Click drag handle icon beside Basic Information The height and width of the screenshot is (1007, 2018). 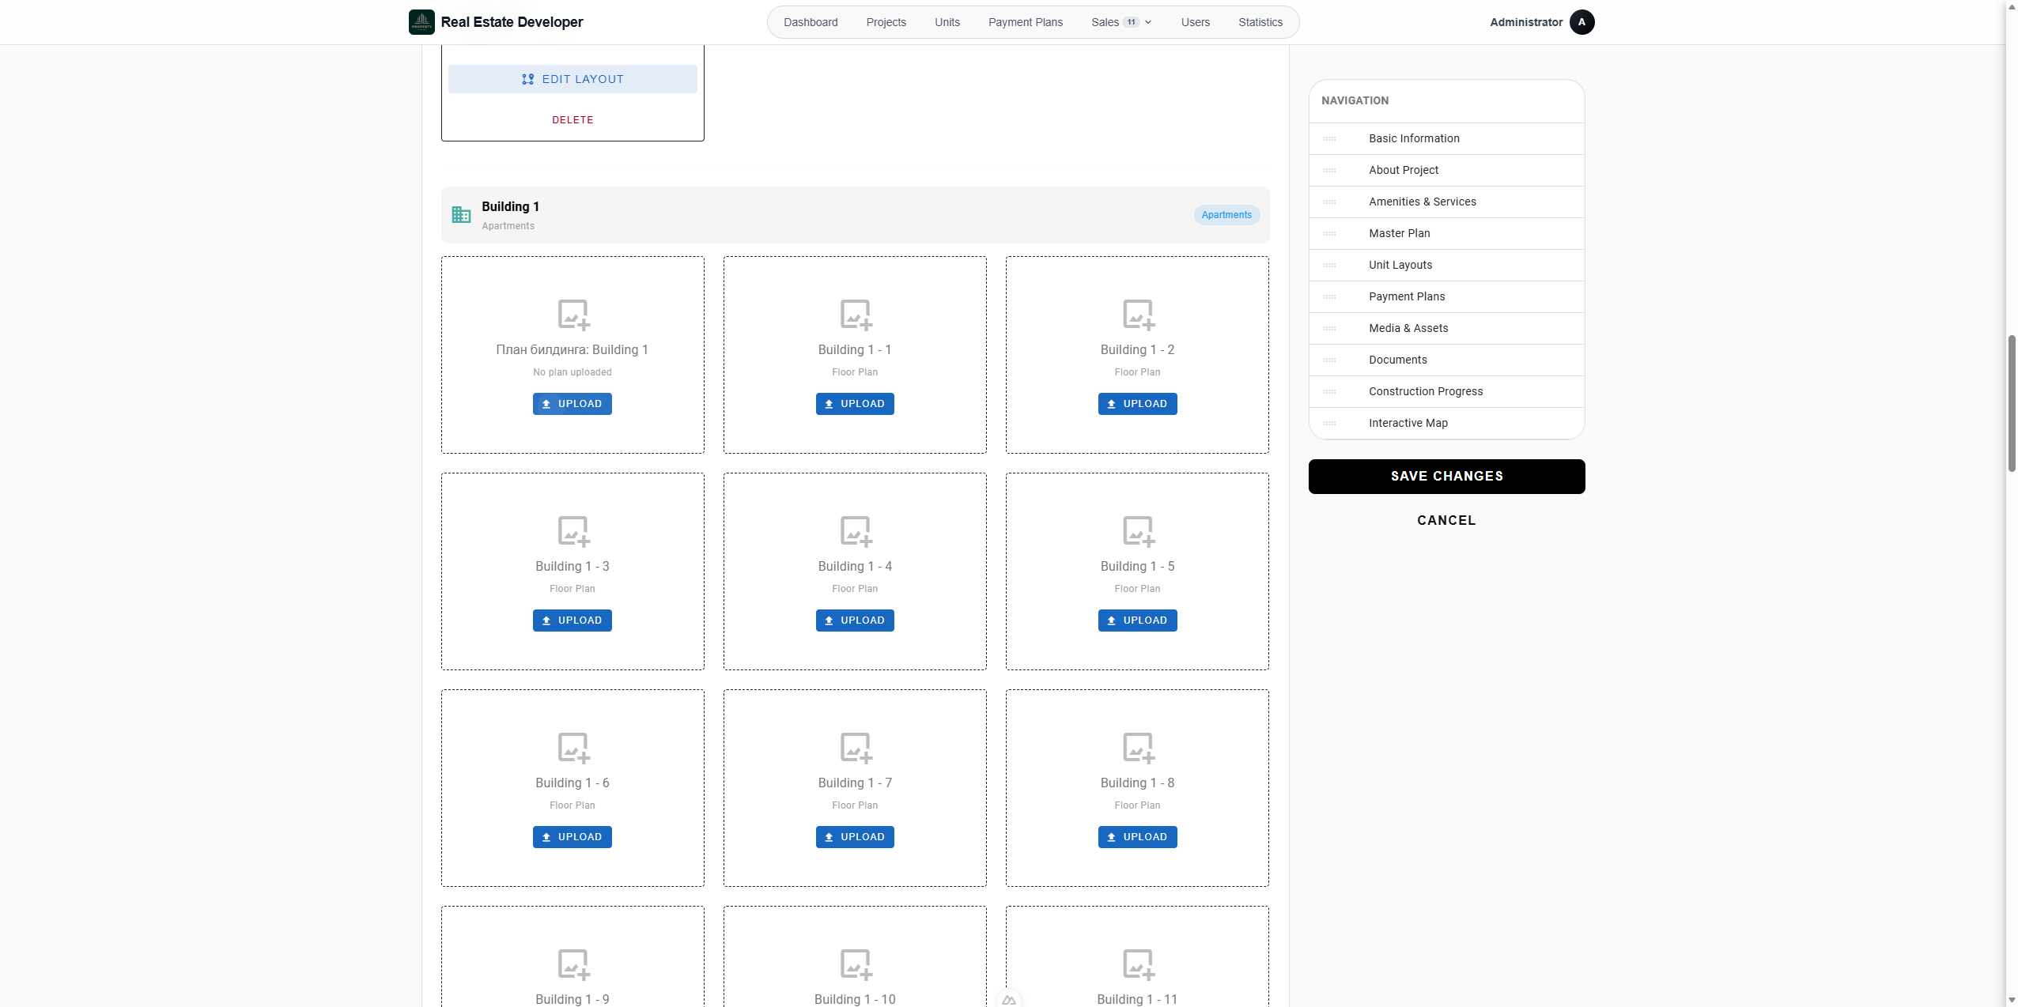(1330, 139)
